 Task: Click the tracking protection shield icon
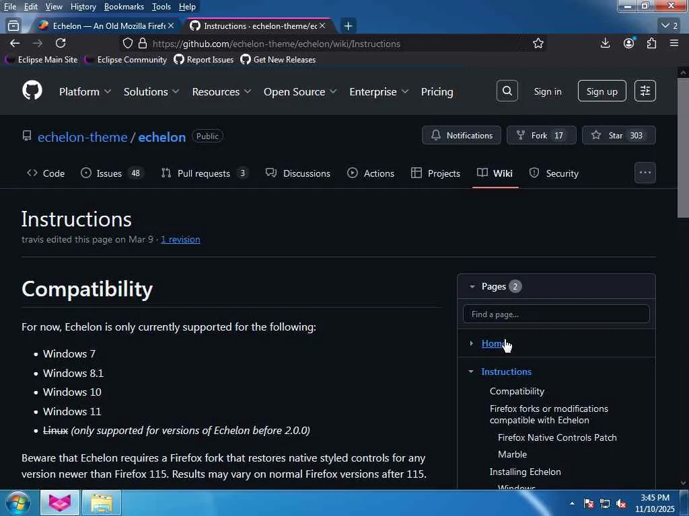coord(127,44)
